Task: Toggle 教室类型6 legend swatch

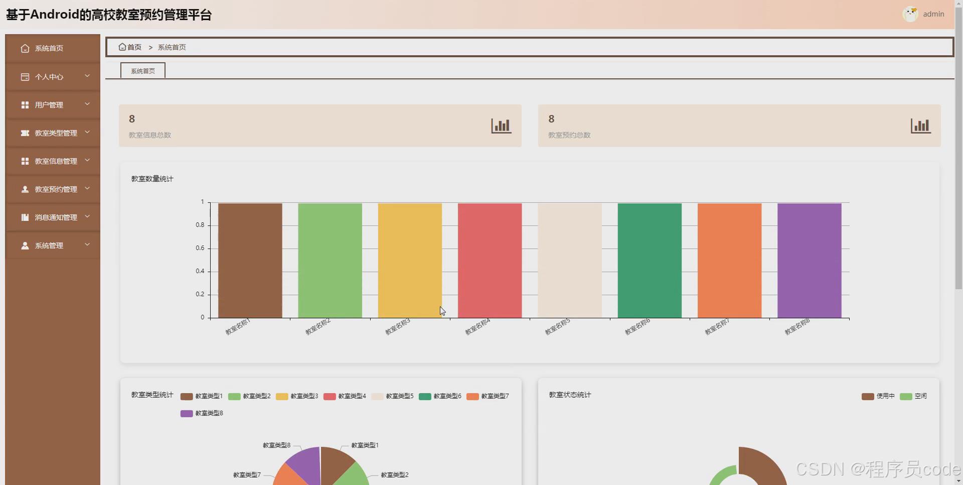Action: (425, 396)
